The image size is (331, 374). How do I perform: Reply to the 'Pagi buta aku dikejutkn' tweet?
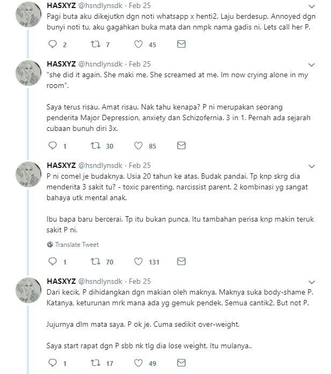[x=53, y=44]
